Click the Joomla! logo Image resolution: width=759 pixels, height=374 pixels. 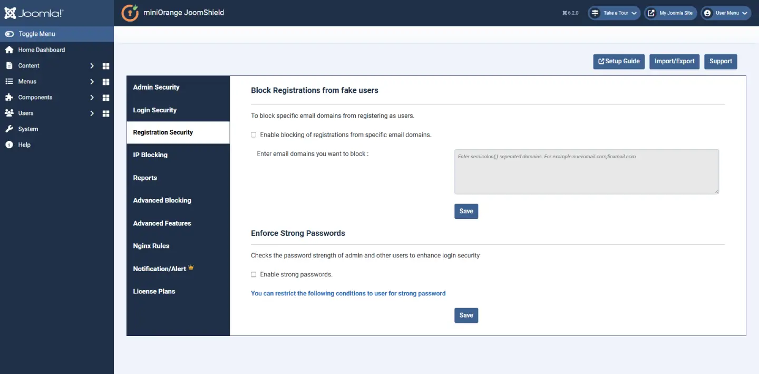click(x=34, y=13)
